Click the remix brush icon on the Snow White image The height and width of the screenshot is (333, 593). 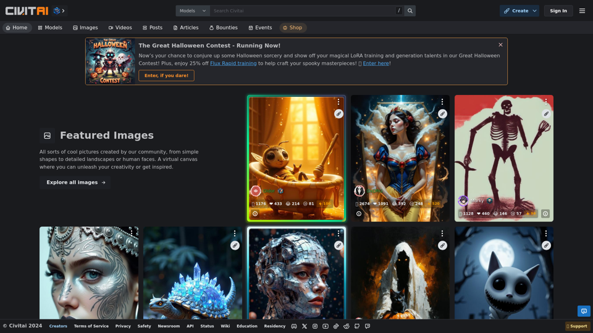tap(442, 113)
